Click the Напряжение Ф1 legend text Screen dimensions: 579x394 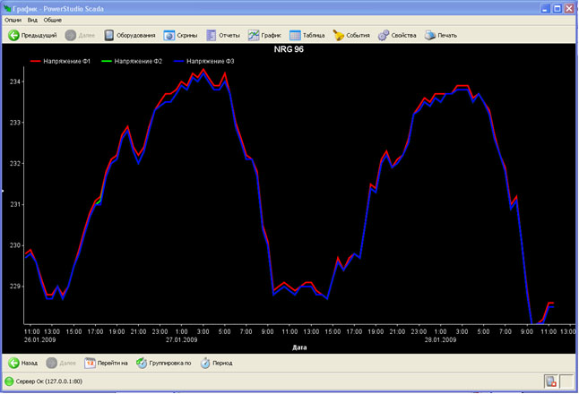(67, 61)
